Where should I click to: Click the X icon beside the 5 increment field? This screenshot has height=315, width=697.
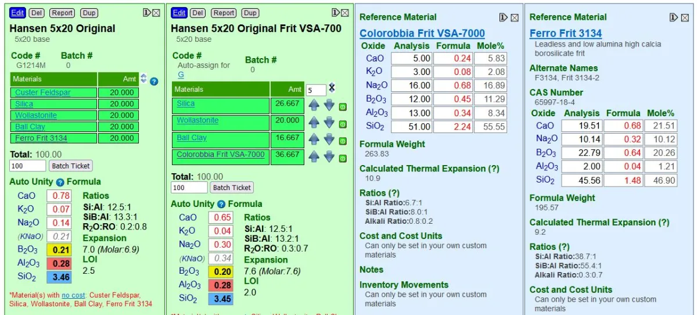[332, 87]
